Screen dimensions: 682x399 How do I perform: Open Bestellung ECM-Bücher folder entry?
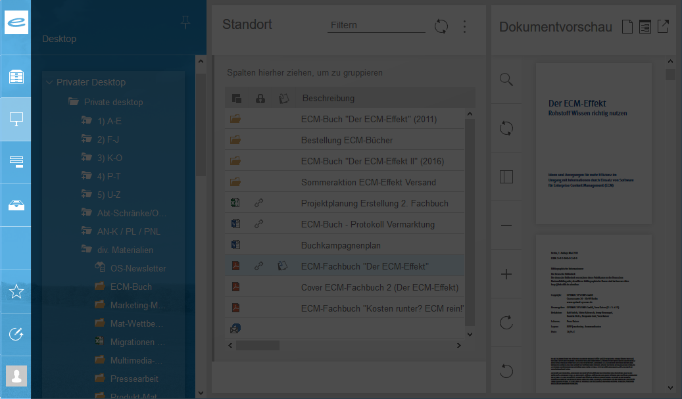(347, 140)
